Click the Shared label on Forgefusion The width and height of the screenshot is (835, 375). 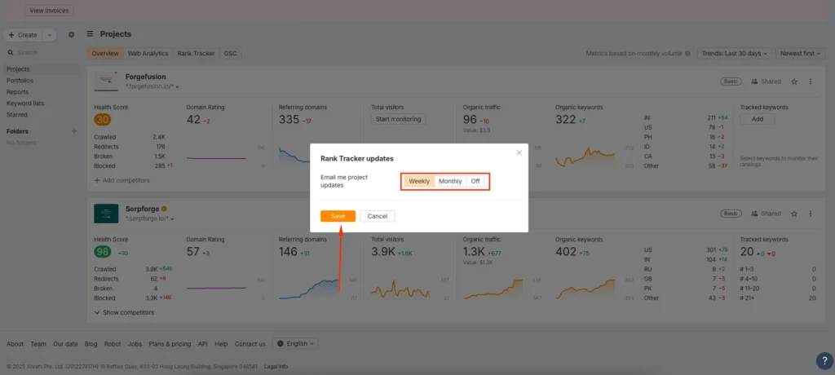(766, 82)
